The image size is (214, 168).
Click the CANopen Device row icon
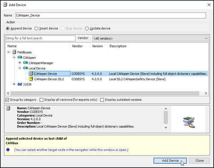(31, 73)
